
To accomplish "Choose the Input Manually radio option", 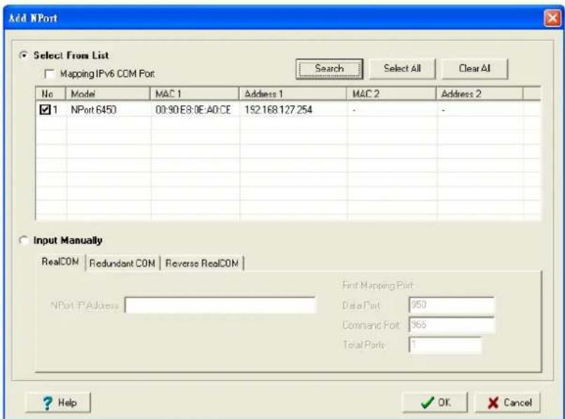I will (x=24, y=240).
